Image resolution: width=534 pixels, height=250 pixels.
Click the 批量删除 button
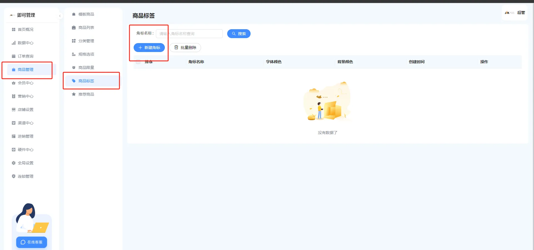(185, 48)
